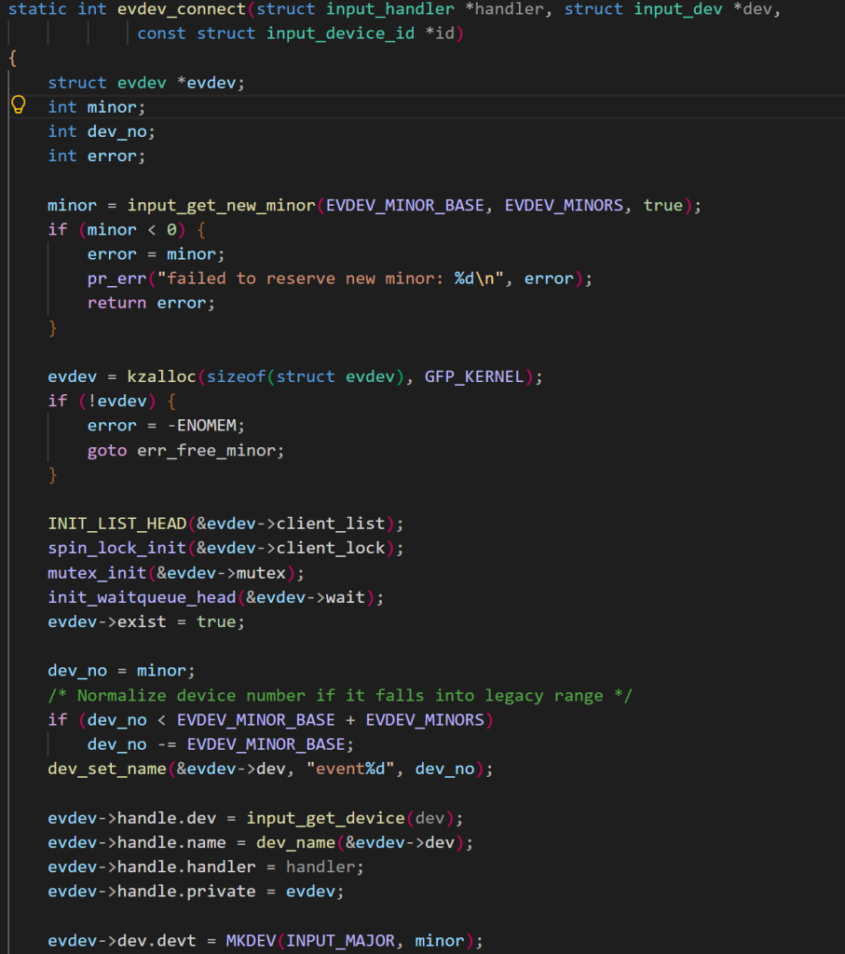Image resolution: width=845 pixels, height=954 pixels.
Task: Click the 'failed to reserve new minor' string
Action: [331, 279]
